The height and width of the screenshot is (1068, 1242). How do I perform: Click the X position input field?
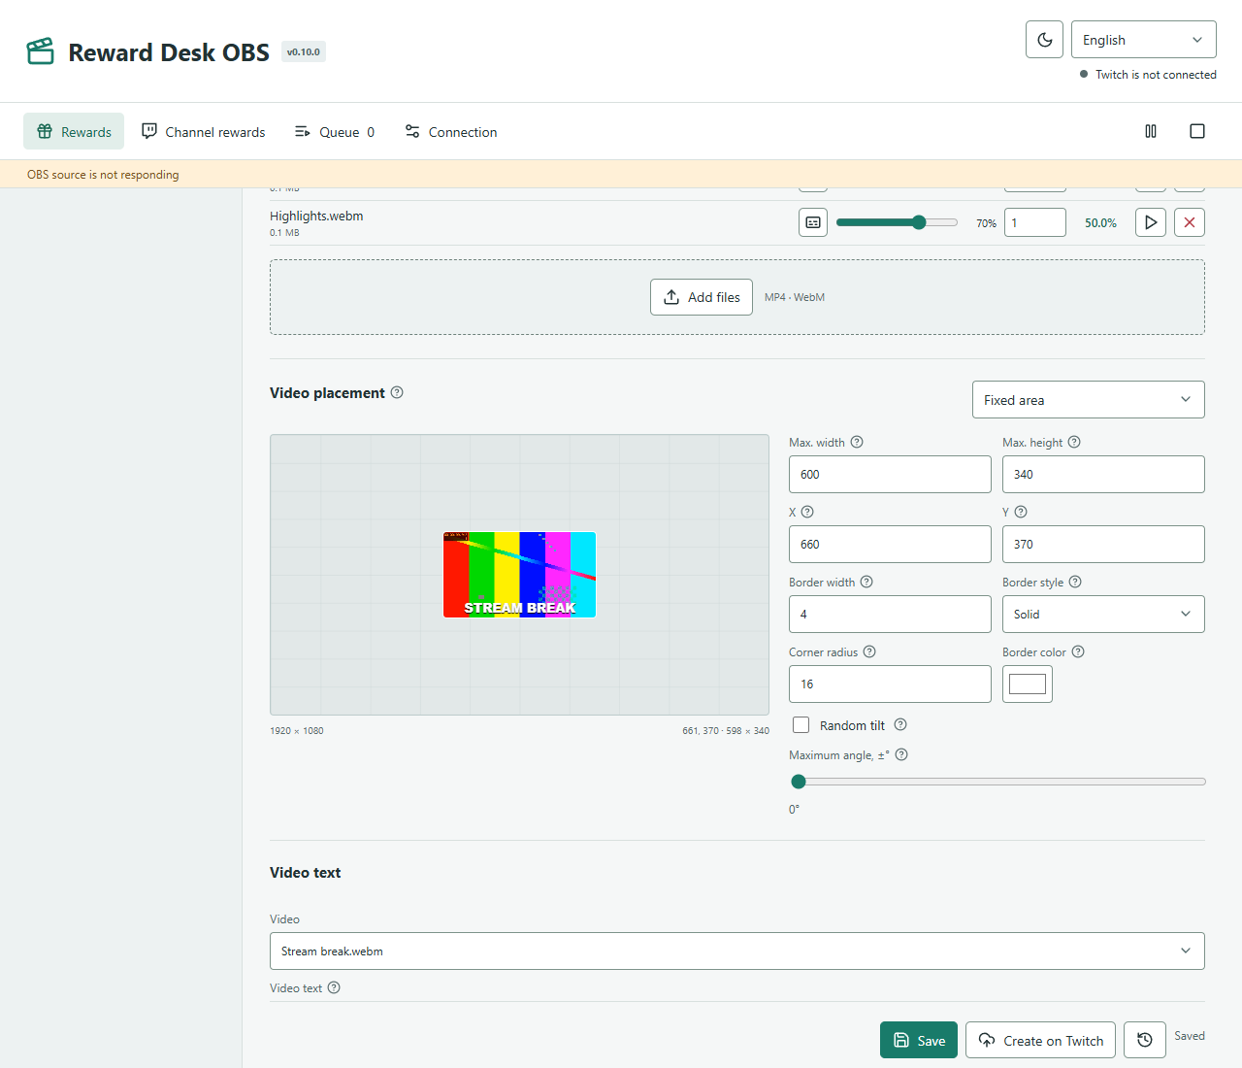pyautogui.click(x=890, y=545)
